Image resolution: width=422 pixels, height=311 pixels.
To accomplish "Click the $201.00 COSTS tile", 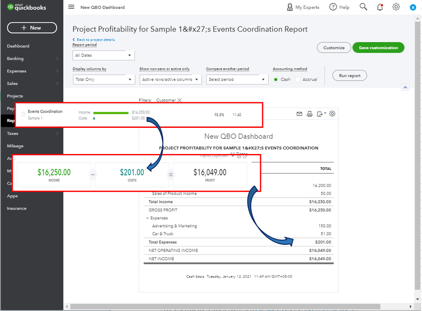I will coord(132,175).
